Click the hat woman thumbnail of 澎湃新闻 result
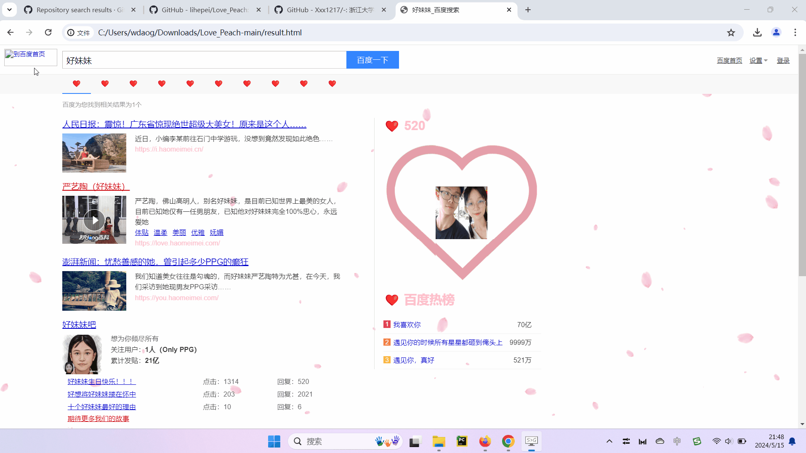The height and width of the screenshot is (453, 806). pyautogui.click(x=94, y=291)
